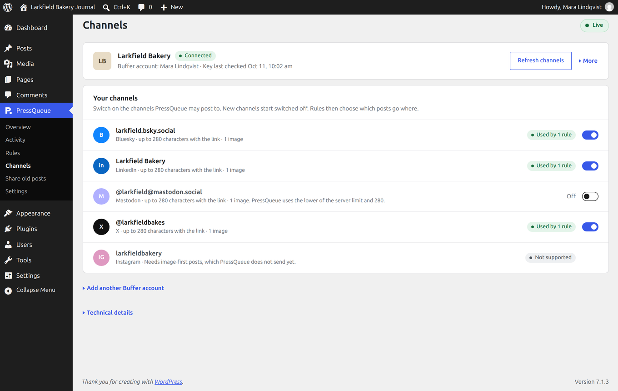Click the Not supported badge for Instagram
The image size is (618, 391).
[550, 258]
